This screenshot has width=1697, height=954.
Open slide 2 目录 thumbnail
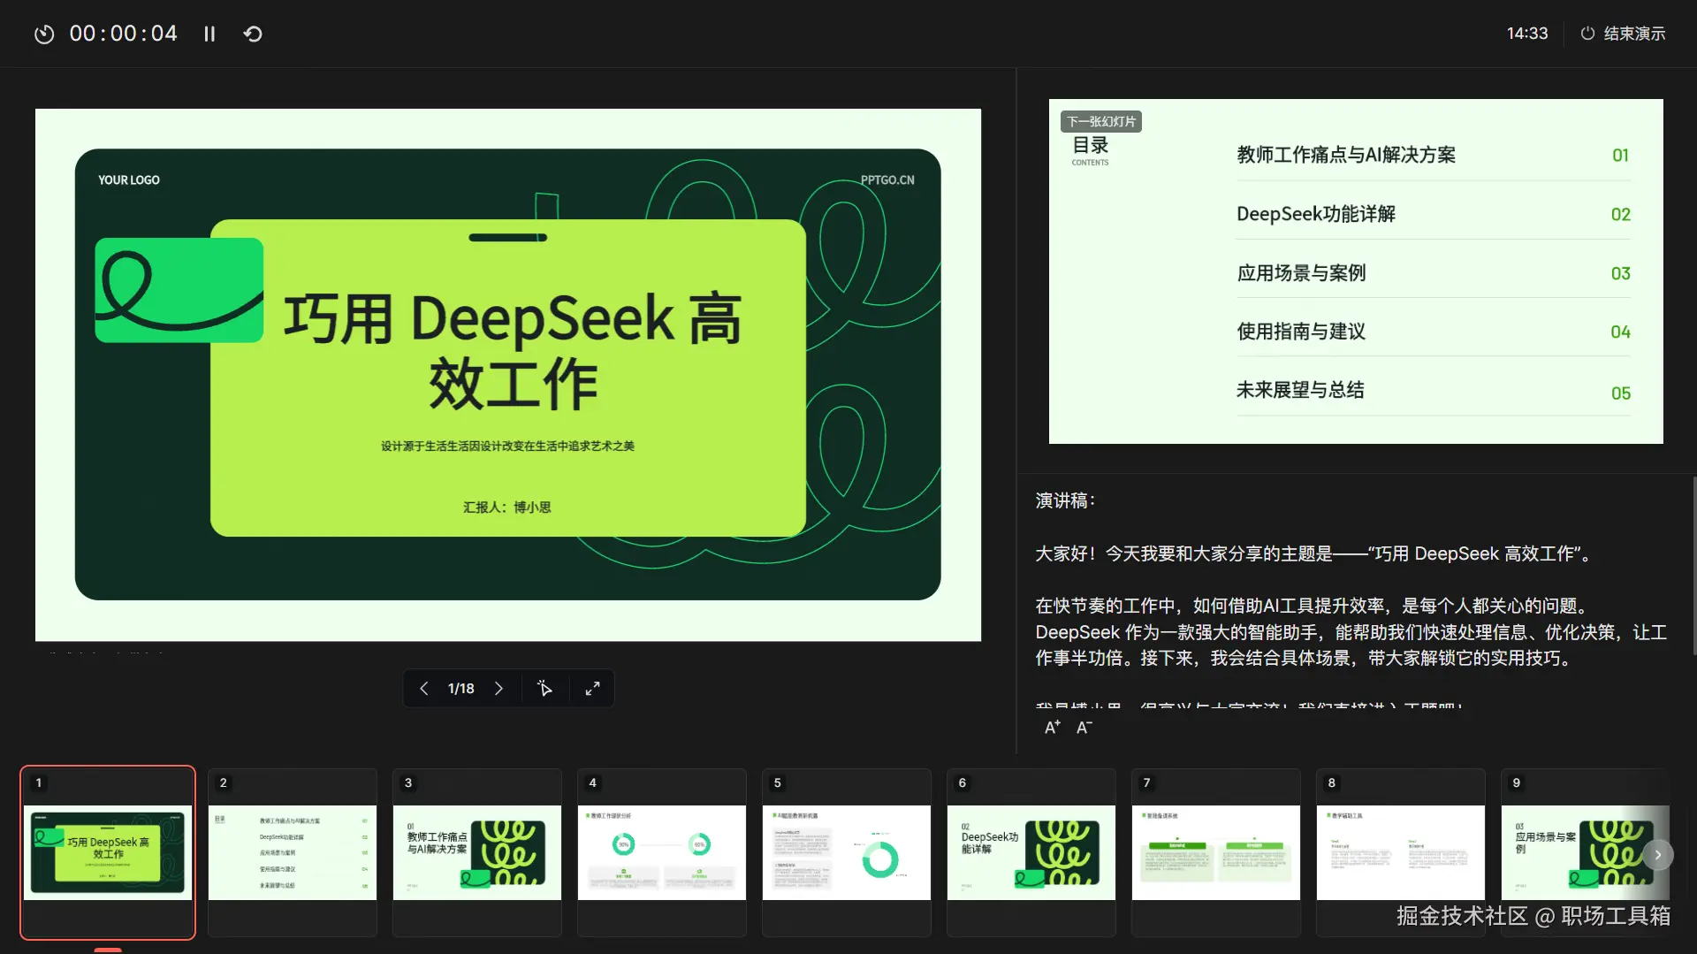click(x=293, y=852)
